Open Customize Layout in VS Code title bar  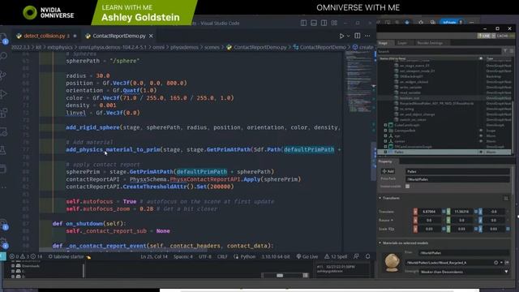point(334,23)
